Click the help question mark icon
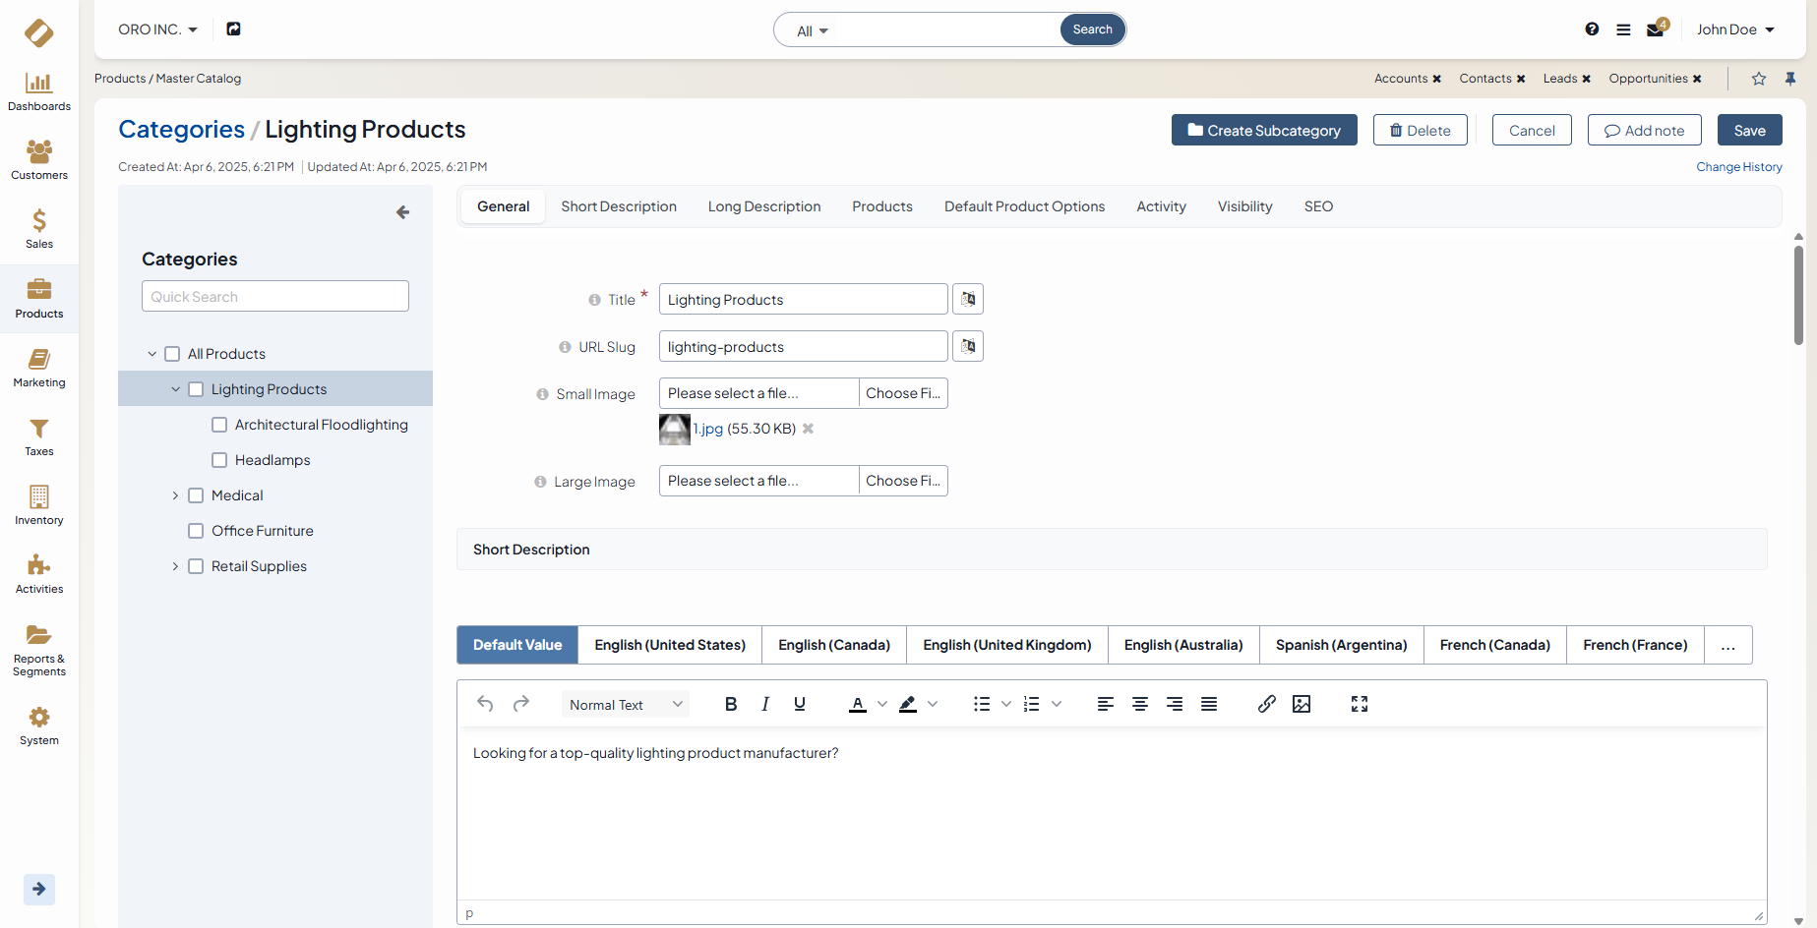The image size is (1817, 928). click(x=1592, y=29)
